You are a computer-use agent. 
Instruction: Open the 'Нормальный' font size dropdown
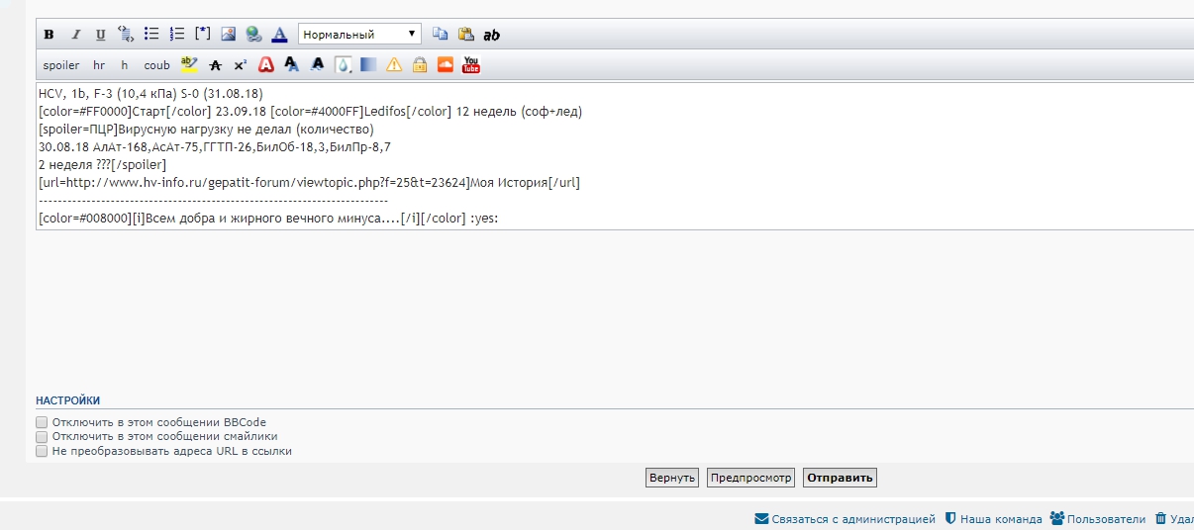[359, 35]
